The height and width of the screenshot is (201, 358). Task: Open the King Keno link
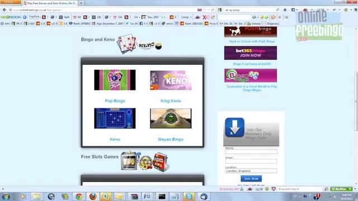[x=171, y=100]
